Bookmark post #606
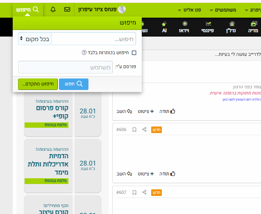Viewport: 261px width, 214px height. pyautogui.click(x=134, y=130)
